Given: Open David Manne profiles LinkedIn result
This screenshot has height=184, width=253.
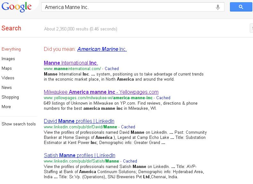Looking at the screenshot, I should pos(79,121).
